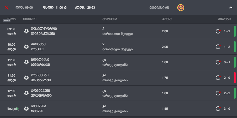Click the 26.63 total coefficient value
This screenshot has width=237, height=118.
point(91,7)
